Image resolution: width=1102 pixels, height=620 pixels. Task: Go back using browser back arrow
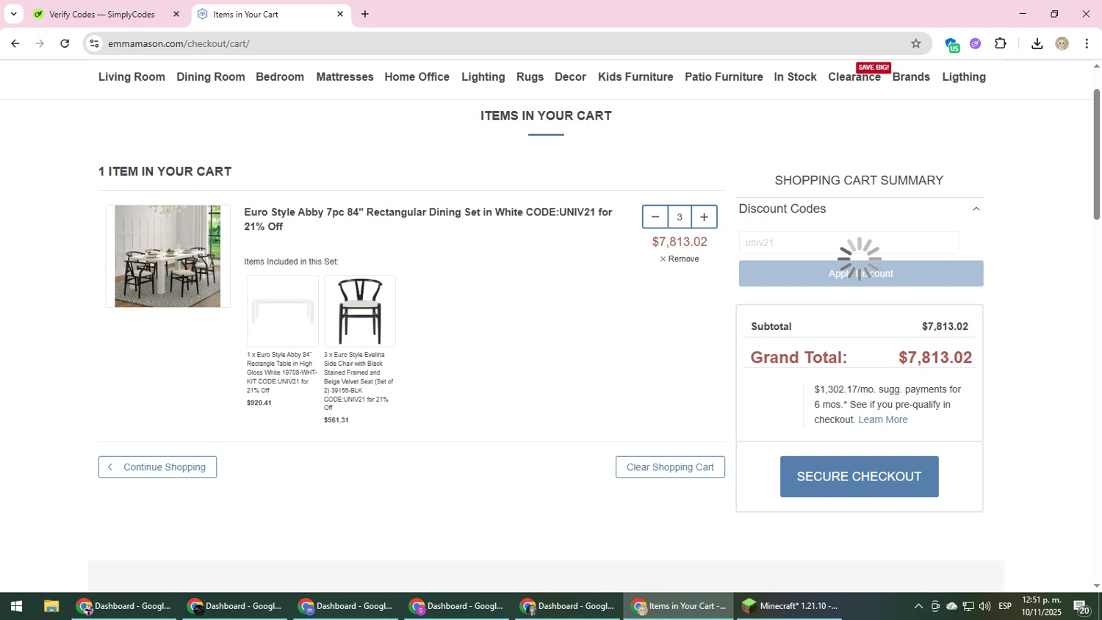click(x=15, y=44)
